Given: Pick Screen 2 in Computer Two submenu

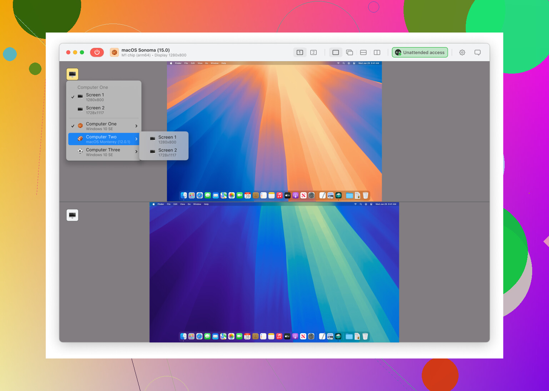Looking at the screenshot, I should [164, 153].
